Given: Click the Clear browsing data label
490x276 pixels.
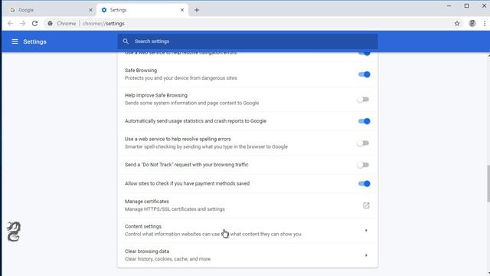Looking at the screenshot, I should [x=147, y=251].
